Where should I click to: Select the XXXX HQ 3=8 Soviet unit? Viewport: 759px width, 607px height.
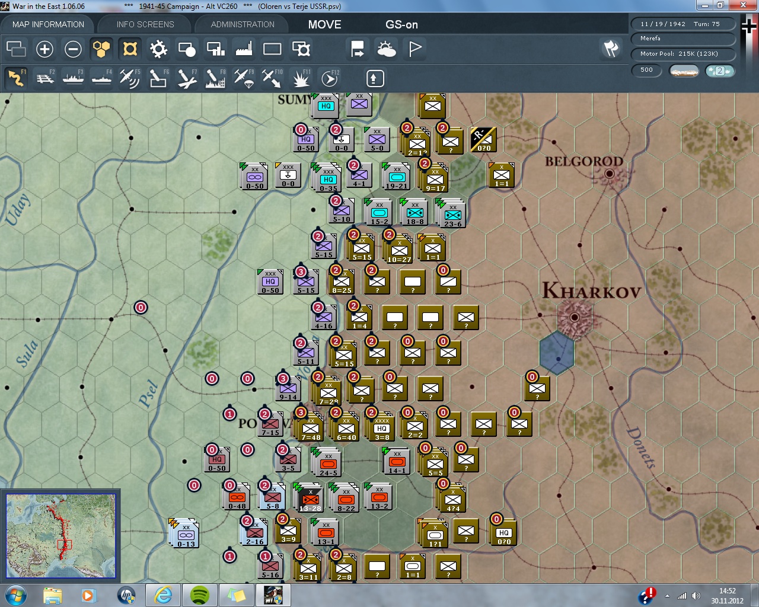coord(382,428)
